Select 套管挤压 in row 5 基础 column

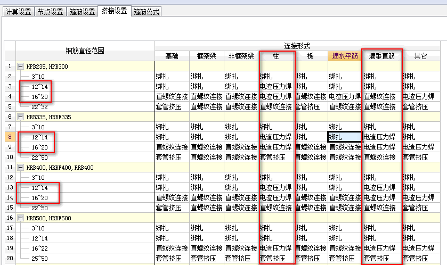(172, 107)
